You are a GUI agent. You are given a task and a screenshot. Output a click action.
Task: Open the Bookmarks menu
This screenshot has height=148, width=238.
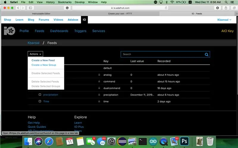click(65, 2)
